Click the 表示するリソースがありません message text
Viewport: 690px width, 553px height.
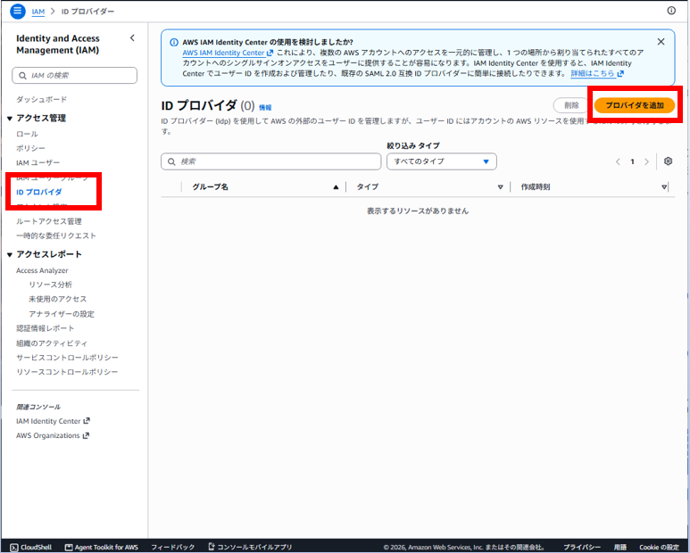click(418, 211)
